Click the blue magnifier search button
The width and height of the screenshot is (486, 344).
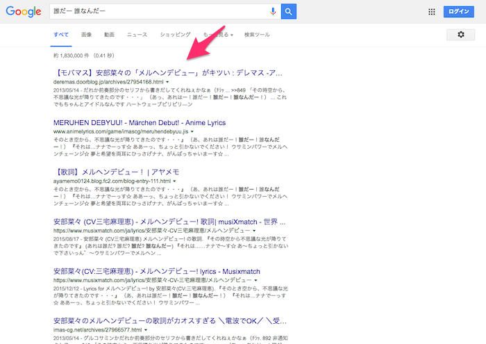(x=289, y=12)
